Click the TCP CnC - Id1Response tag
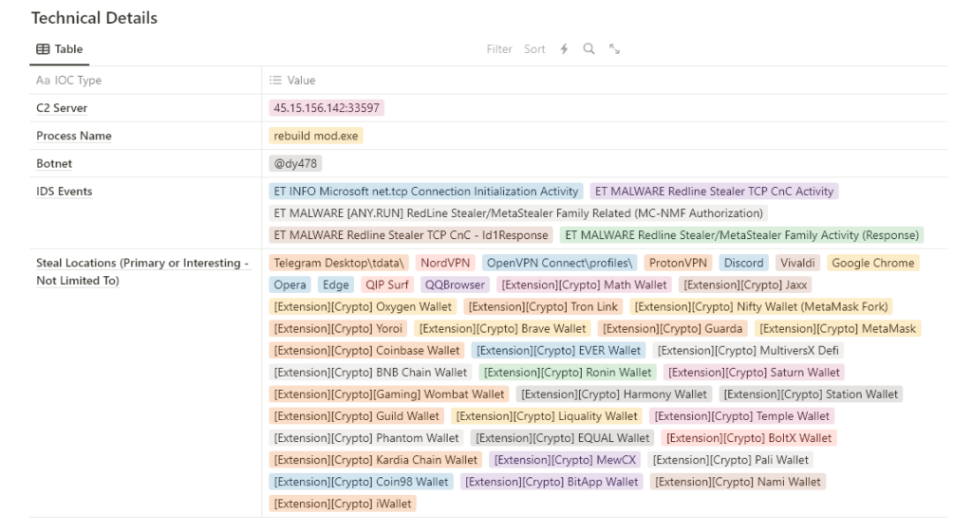The width and height of the screenshot is (972, 532). pyautogui.click(x=411, y=235)
